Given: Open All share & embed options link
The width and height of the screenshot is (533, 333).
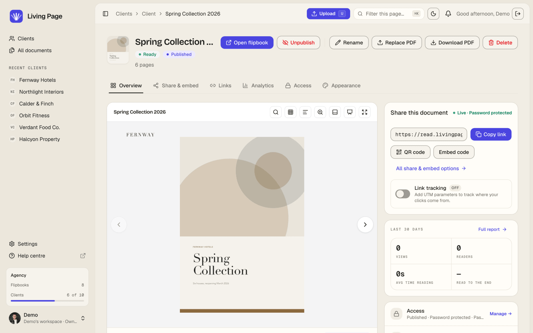Looking at the screenshot, I should [x=431, y=168].
